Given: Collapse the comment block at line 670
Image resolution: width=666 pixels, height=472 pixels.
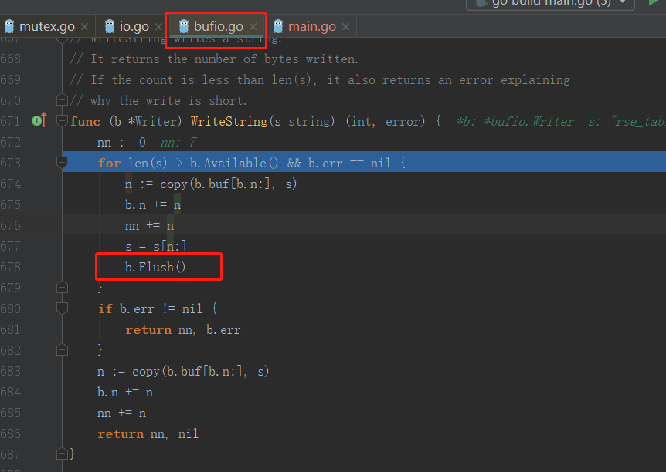Looking at the screenshot, I should pyautogui.click(x=62, y=100).
